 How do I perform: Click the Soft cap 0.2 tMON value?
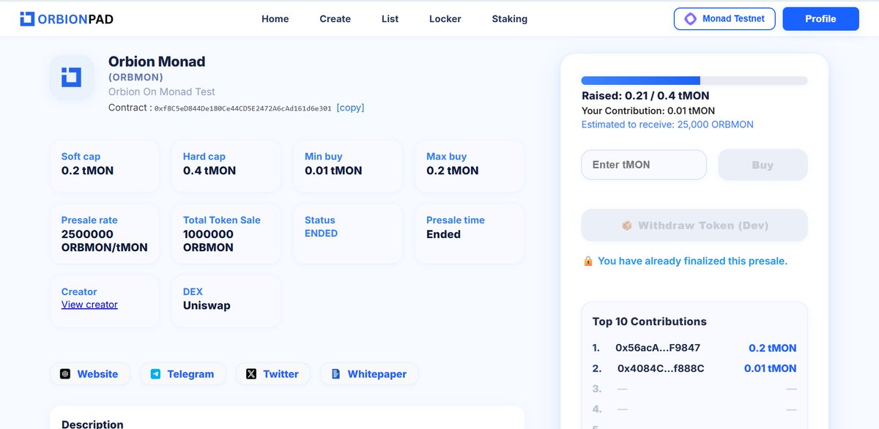point(87,171)
